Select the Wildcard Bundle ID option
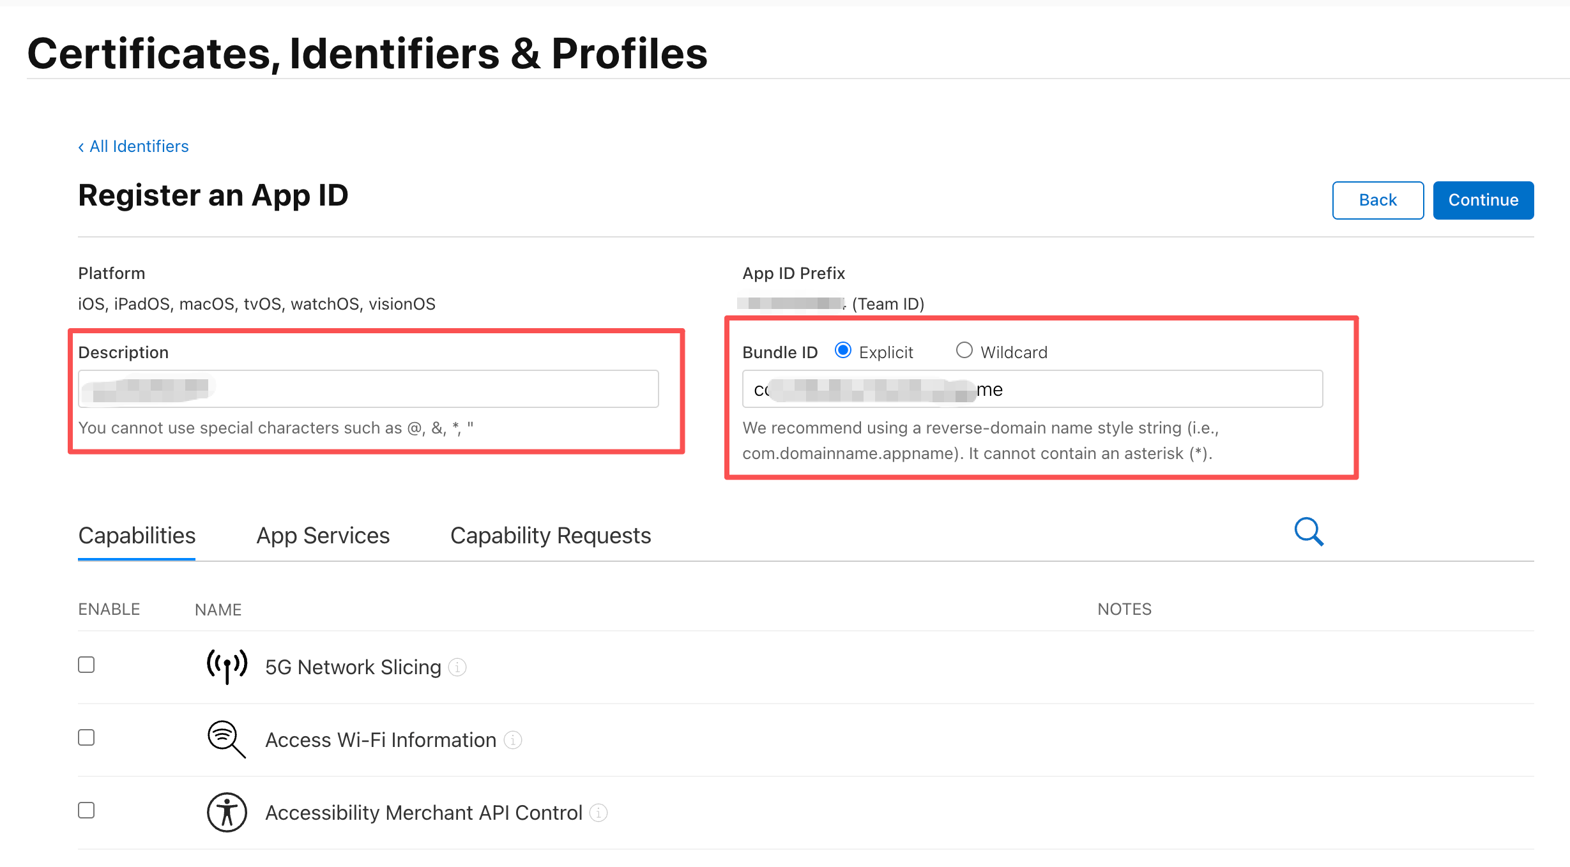The image size is (1570, 867). (x=964, y=351)
